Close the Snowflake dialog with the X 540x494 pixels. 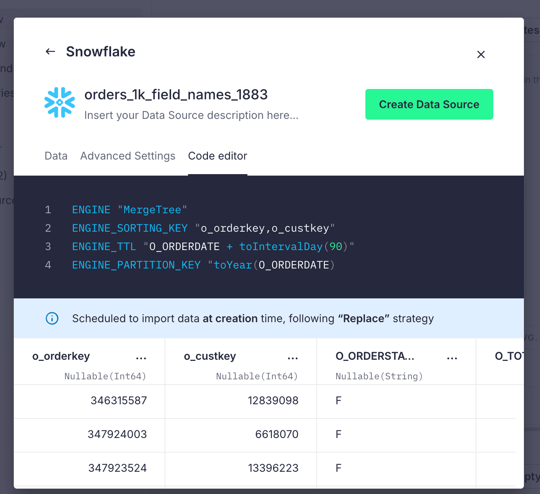(481, 54)
